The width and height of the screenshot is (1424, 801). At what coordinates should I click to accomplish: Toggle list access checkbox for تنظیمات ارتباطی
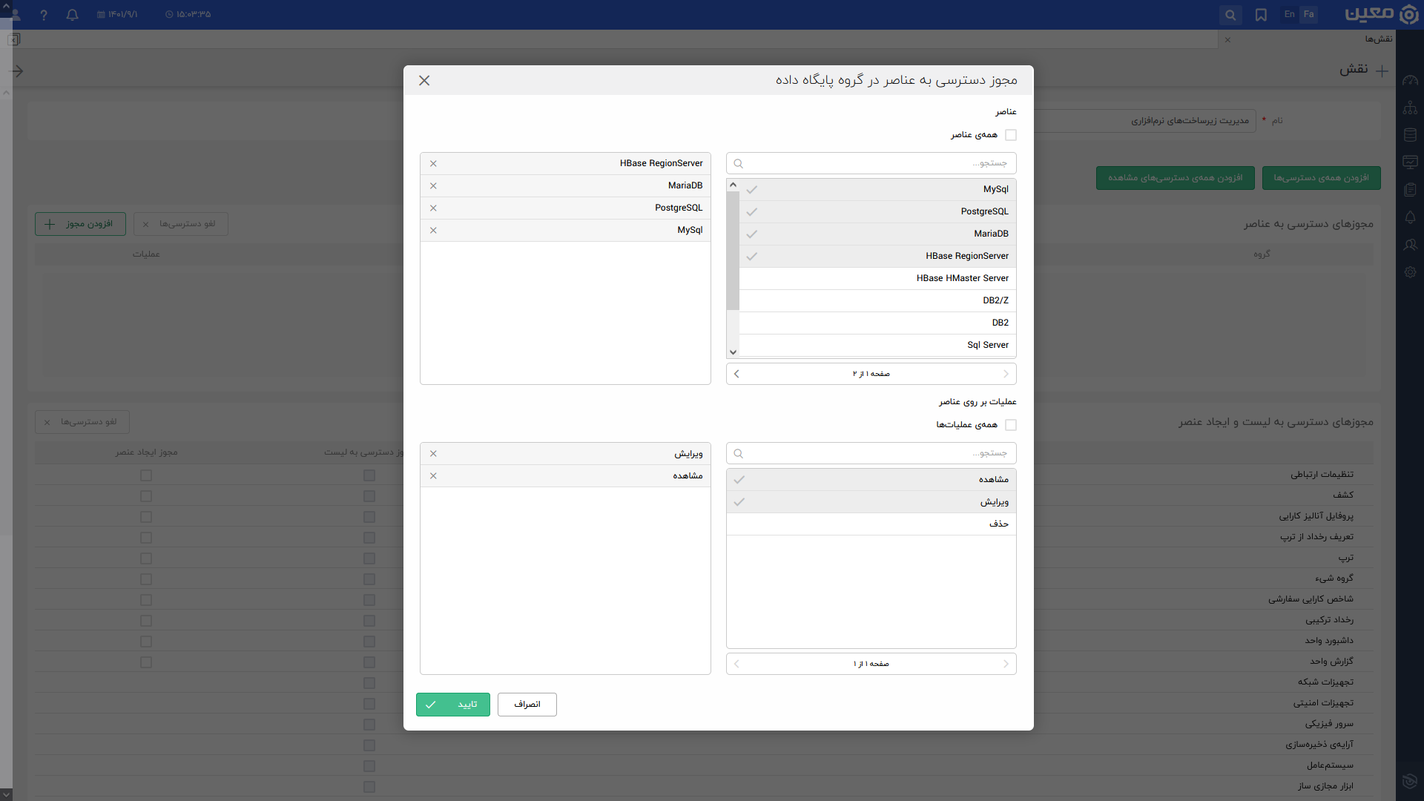point(369,475)
